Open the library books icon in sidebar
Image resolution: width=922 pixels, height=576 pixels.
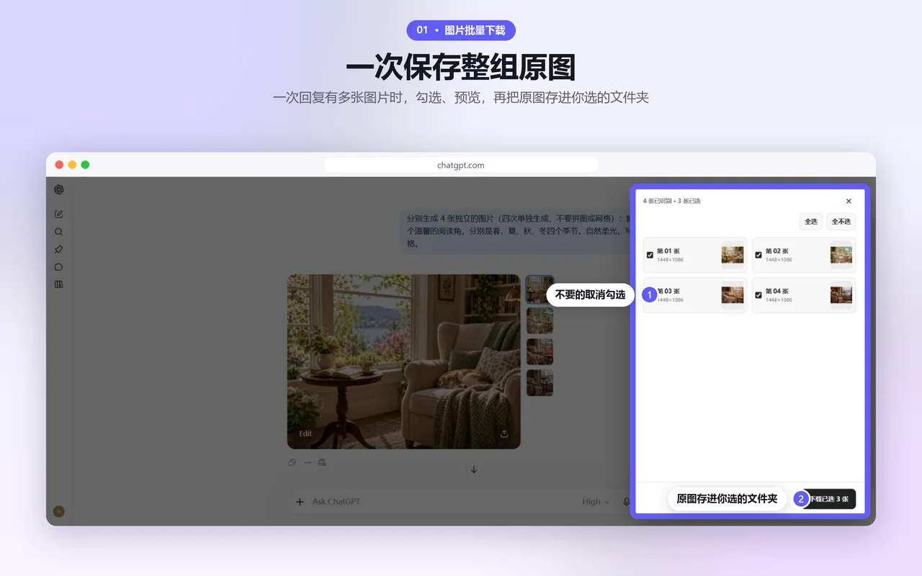click(x=59, y=284)
